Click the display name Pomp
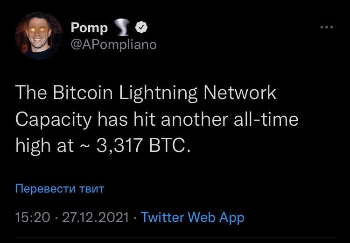 click(89, 28)
